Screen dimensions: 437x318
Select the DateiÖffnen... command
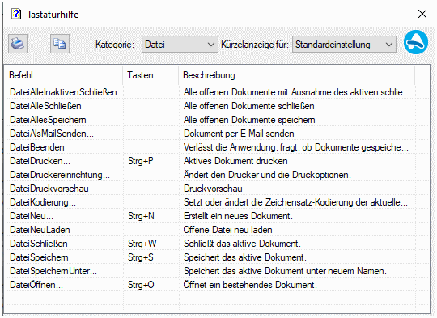(x=36, y=285)
